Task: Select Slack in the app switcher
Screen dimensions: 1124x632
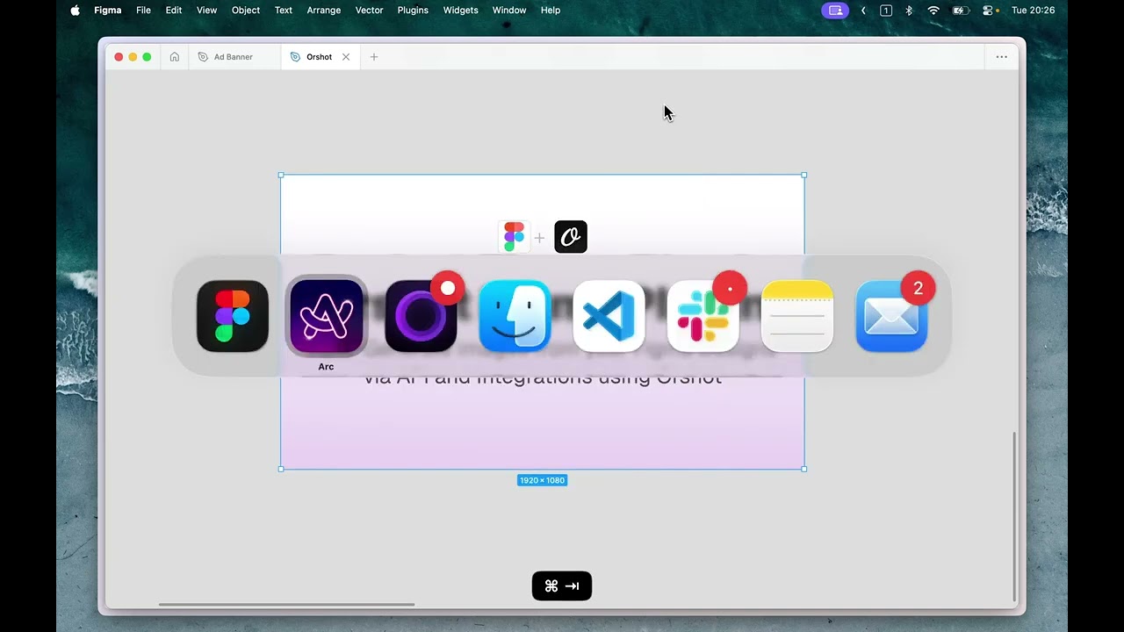Action: (702, 316)
